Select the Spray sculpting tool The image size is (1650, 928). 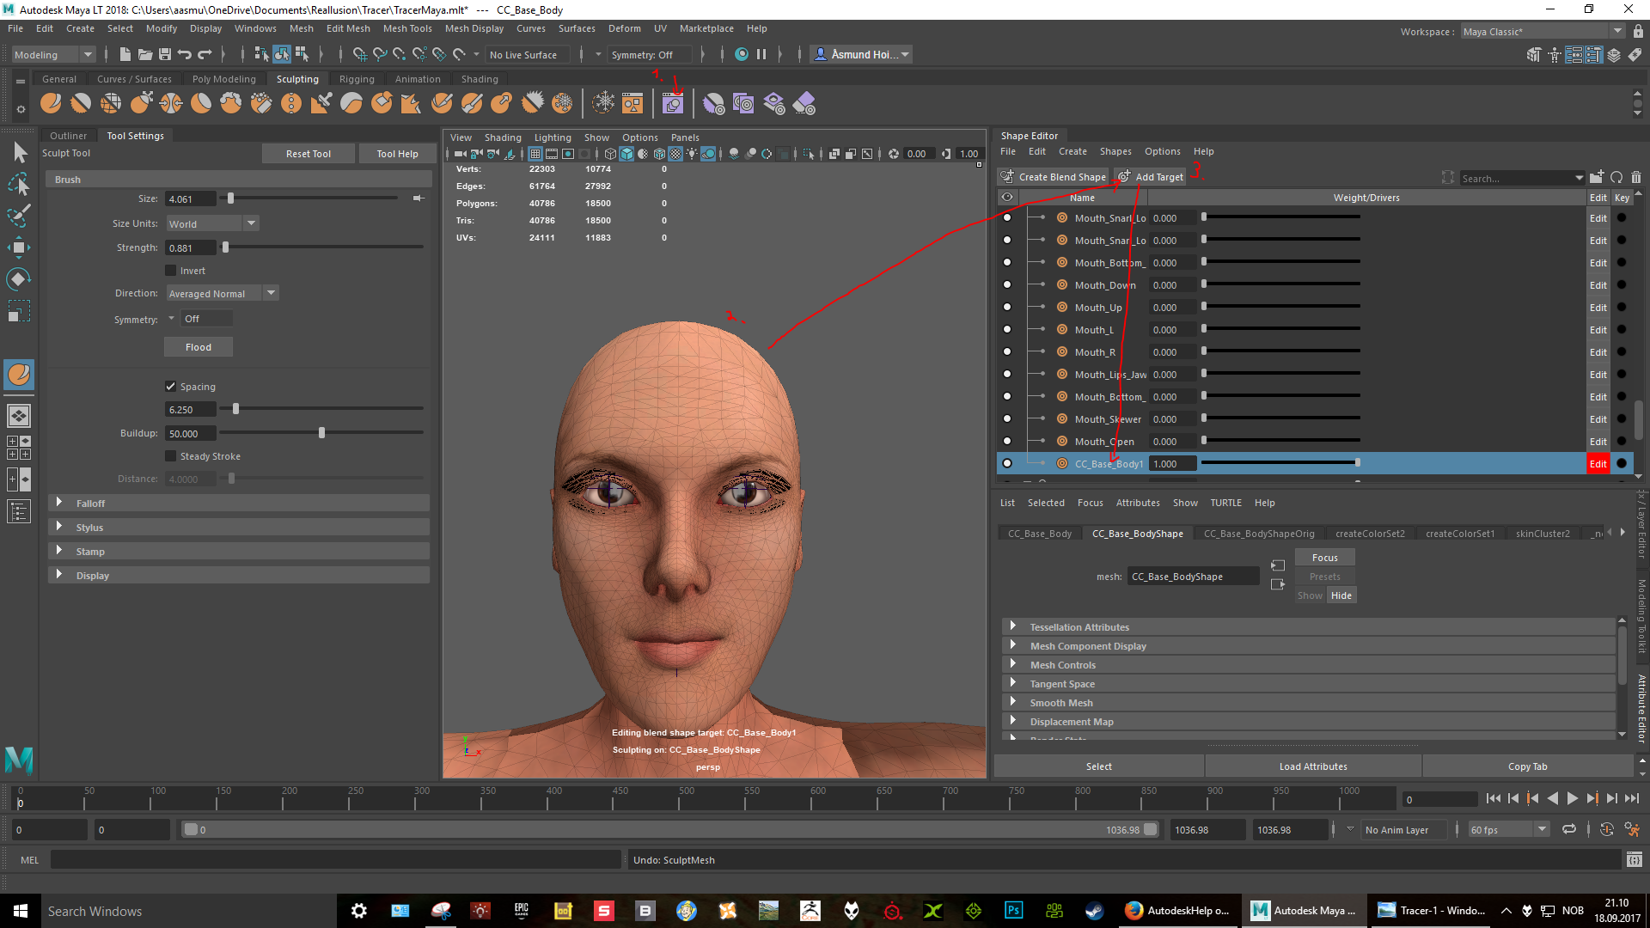point(261,104)
